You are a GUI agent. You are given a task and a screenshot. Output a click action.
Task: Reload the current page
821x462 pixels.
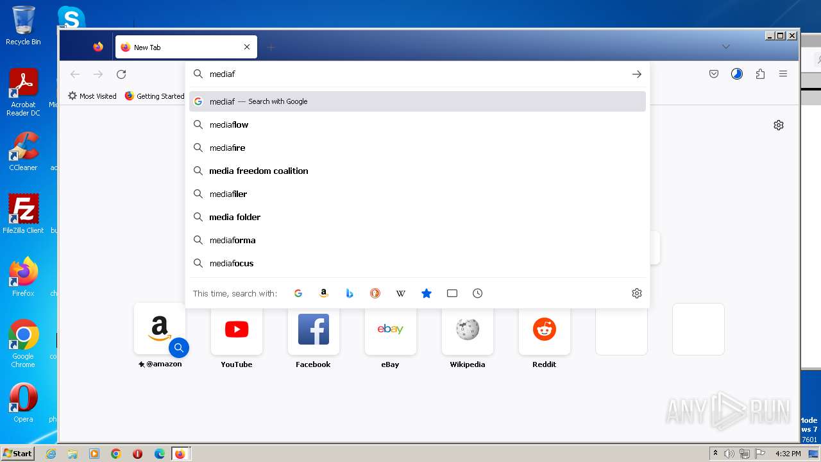tap(121, 74)
